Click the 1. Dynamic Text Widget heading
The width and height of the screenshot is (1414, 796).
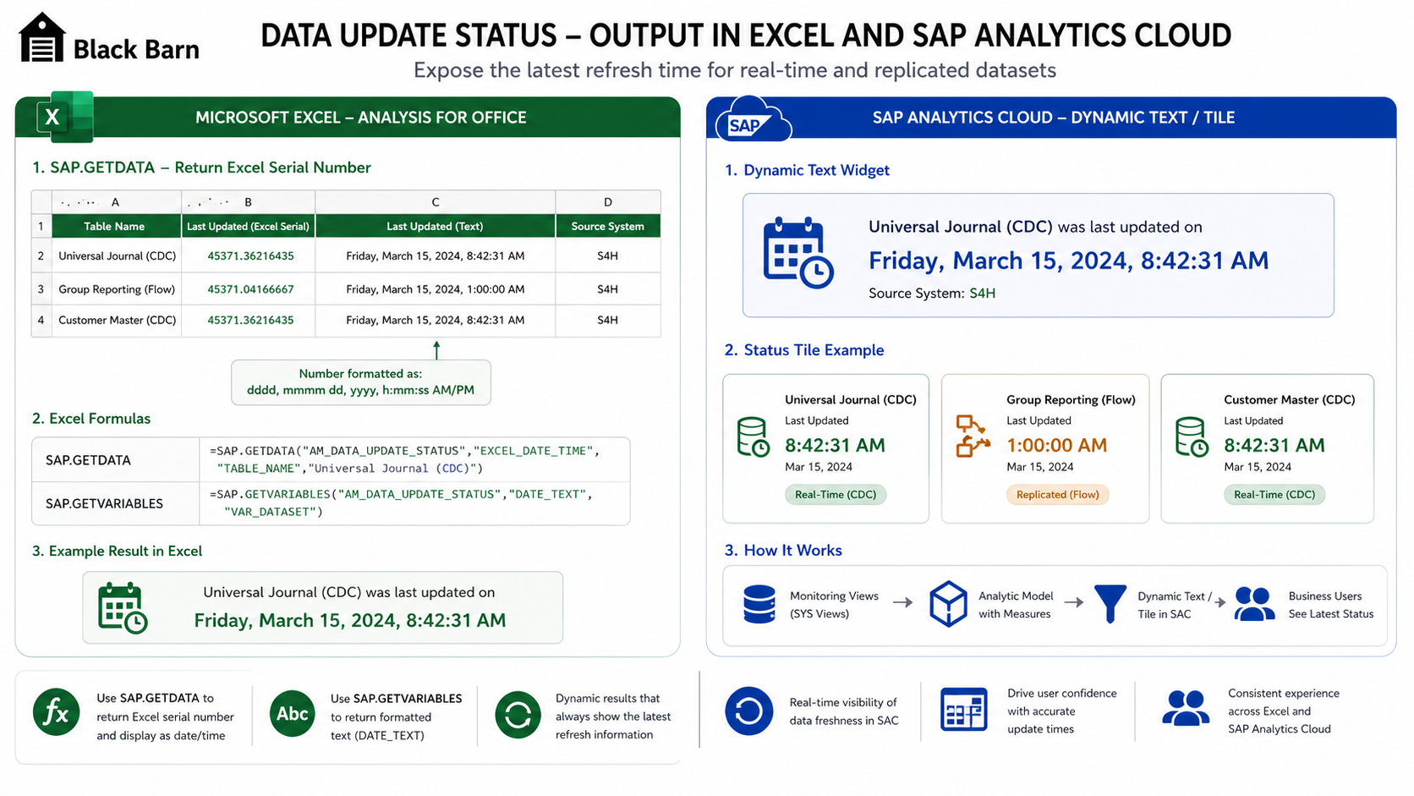point(807,170)
